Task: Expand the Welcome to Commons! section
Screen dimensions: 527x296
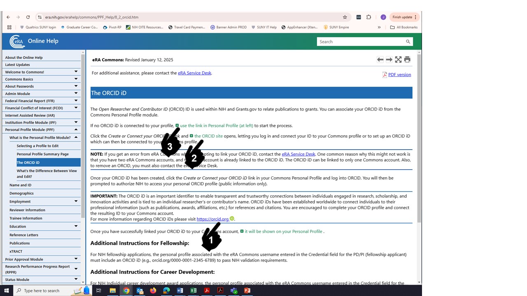Action: tap(76, 72)
